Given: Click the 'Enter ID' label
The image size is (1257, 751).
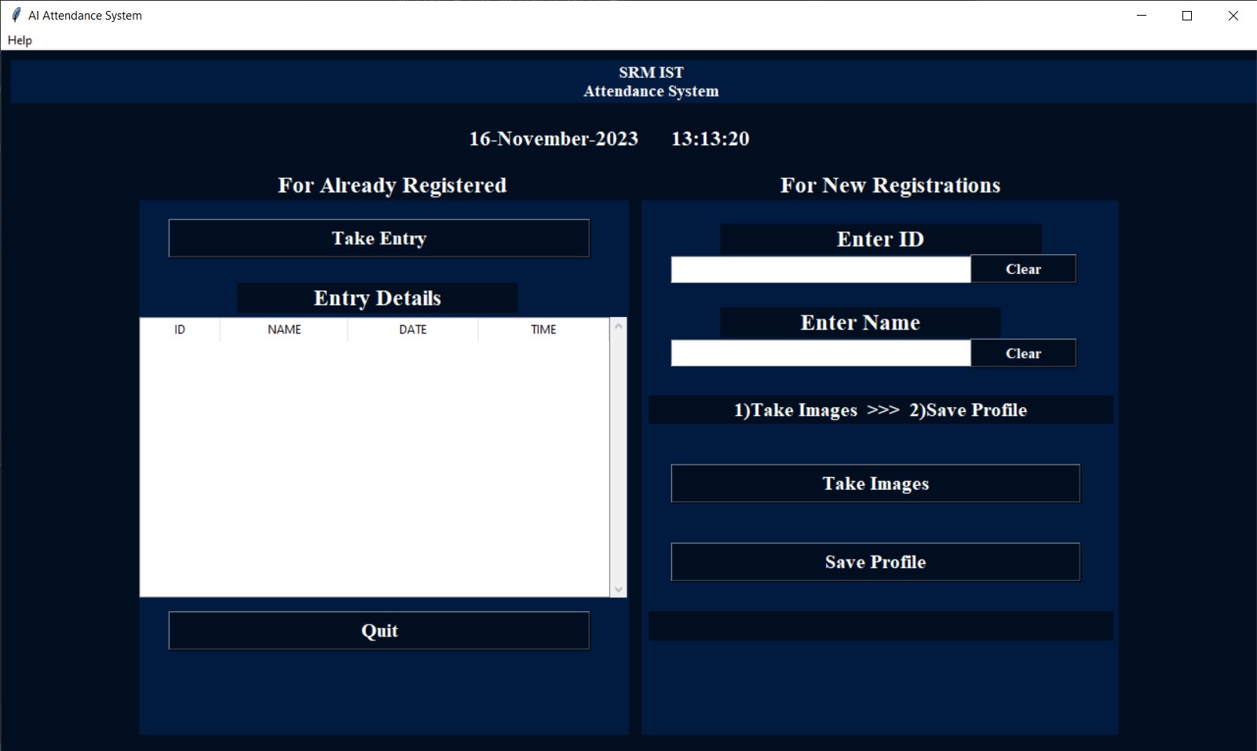Looking at the screenshot, I should tap(880, 239).
